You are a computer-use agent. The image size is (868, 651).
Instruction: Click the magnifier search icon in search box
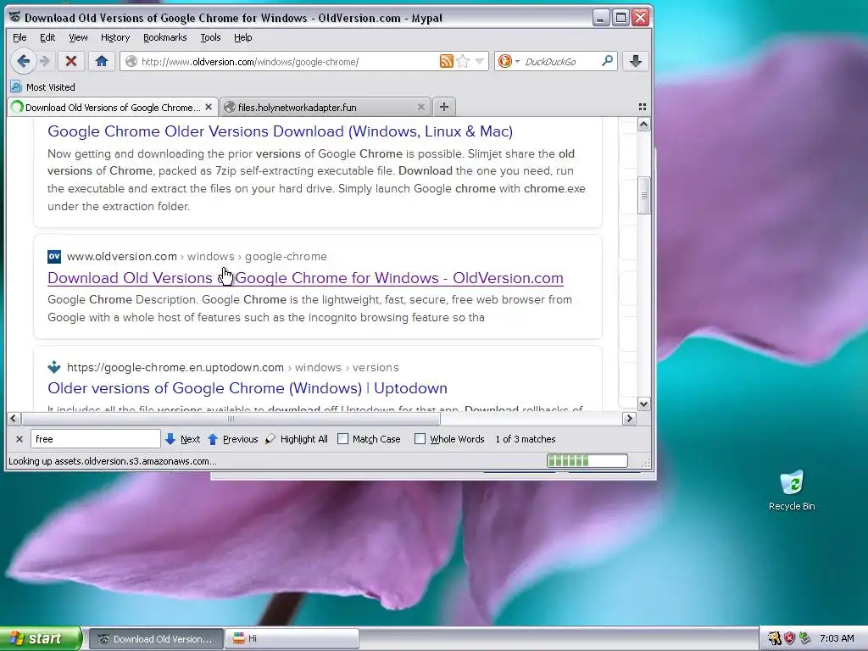click(607, 60)
